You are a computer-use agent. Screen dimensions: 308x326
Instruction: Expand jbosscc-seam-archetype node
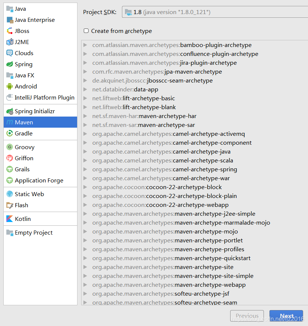[85, 80]
